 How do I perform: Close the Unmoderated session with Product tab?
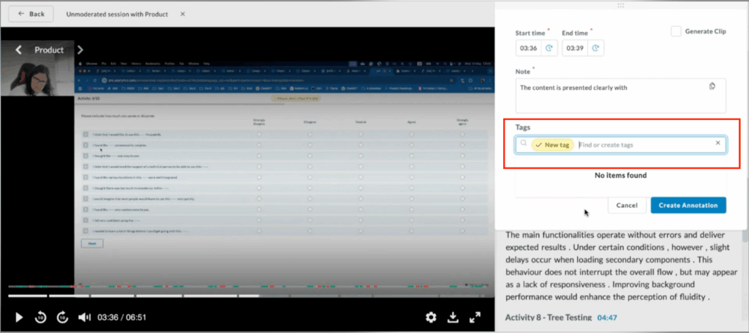click(182, 14)
